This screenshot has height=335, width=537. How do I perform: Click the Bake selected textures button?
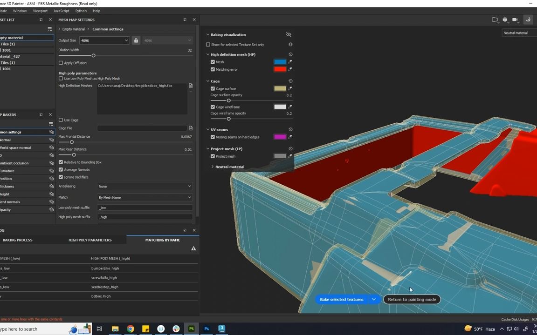click(x=341, y=300)
